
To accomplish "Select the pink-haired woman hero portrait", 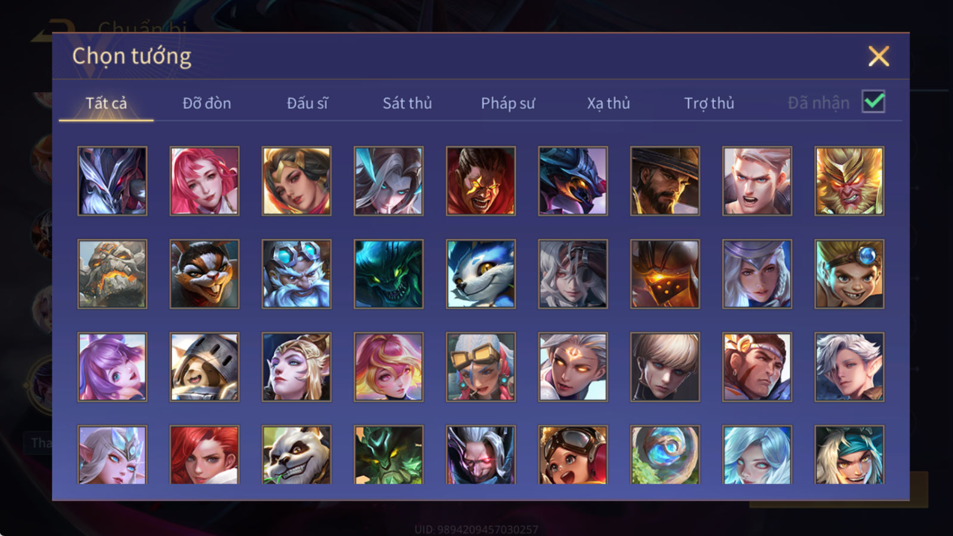I will (x=204, y=181).
